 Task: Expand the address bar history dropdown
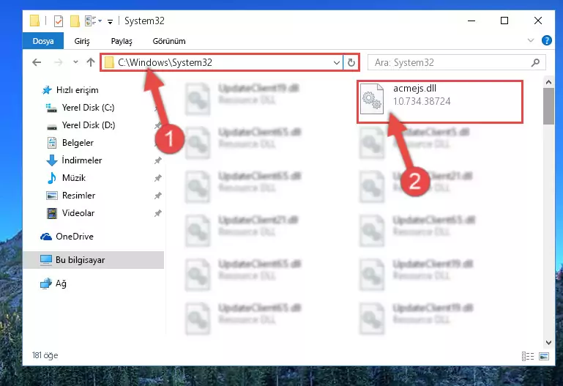click(337, 62)
